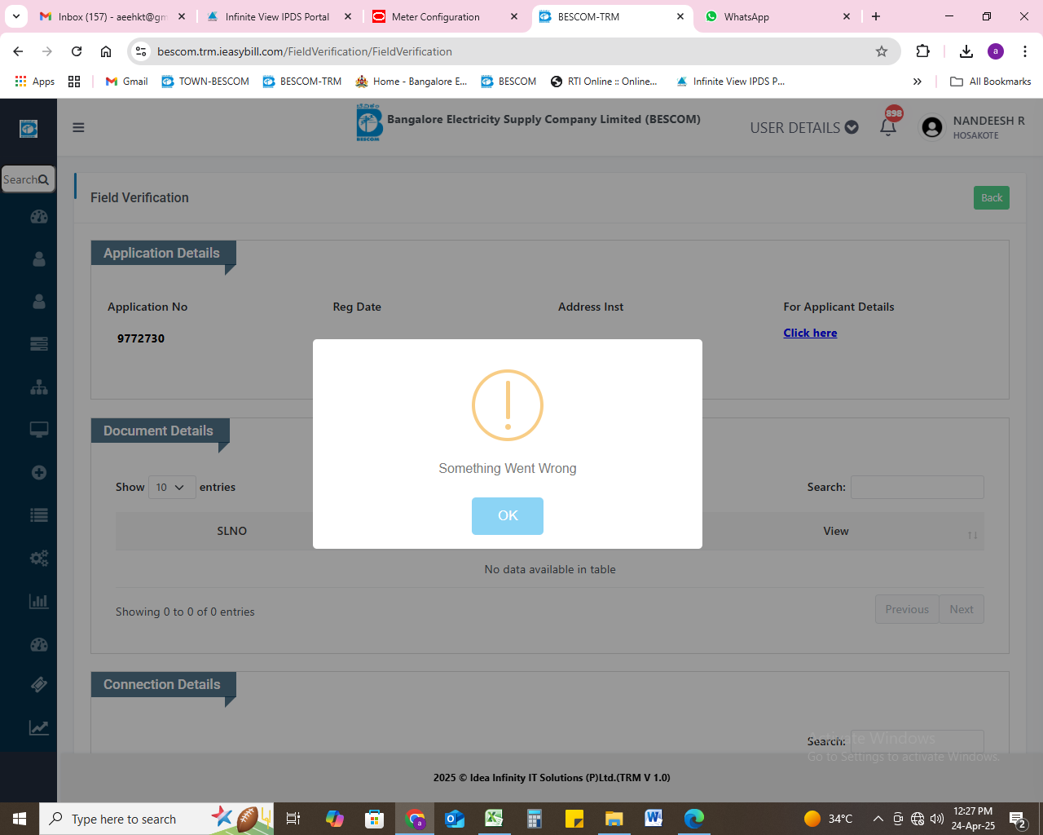This screenshot has height=835, width=1043.
Task: Show hidden system tray icons
Action: pyautogui.click(x=878, y=819)
